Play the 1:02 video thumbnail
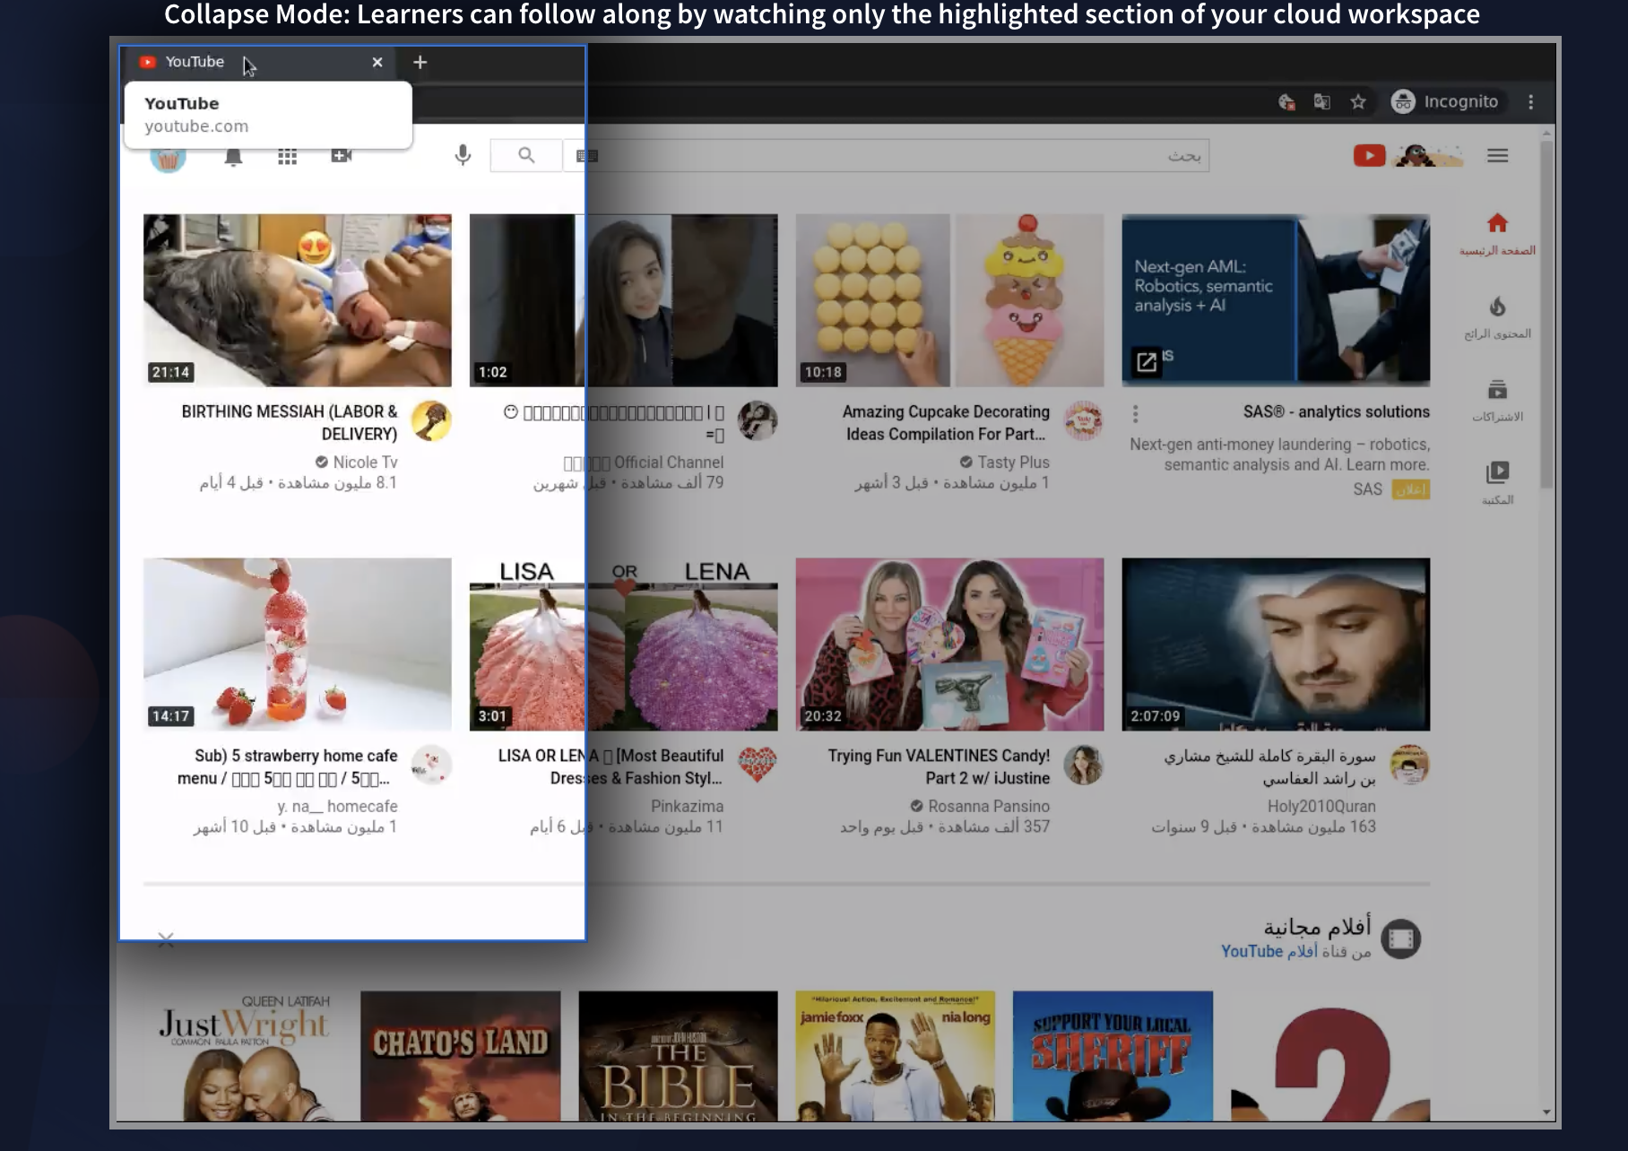Viewport: 1628px width, 1151px height. tap(624, 300)
